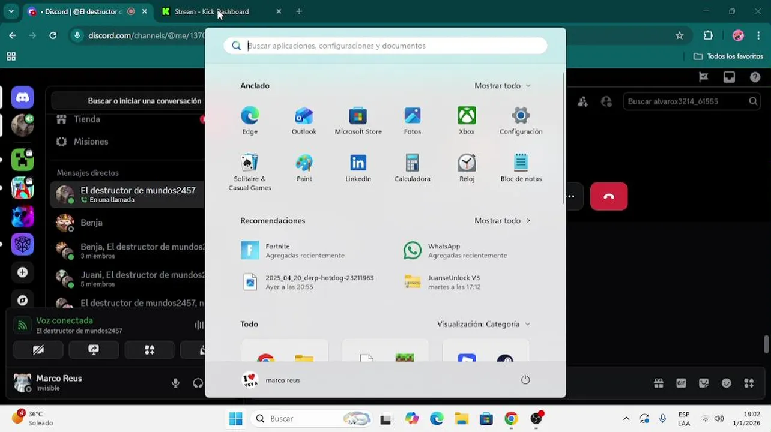Toggle the Discord camera button

38,350
